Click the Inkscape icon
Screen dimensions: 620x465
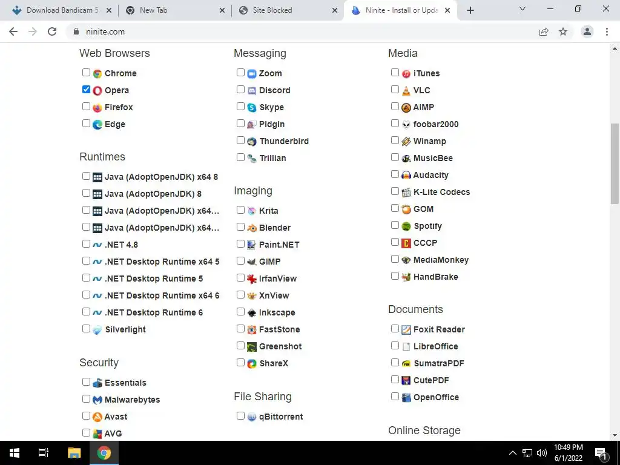pyautogui.click(x=252, y=313)
